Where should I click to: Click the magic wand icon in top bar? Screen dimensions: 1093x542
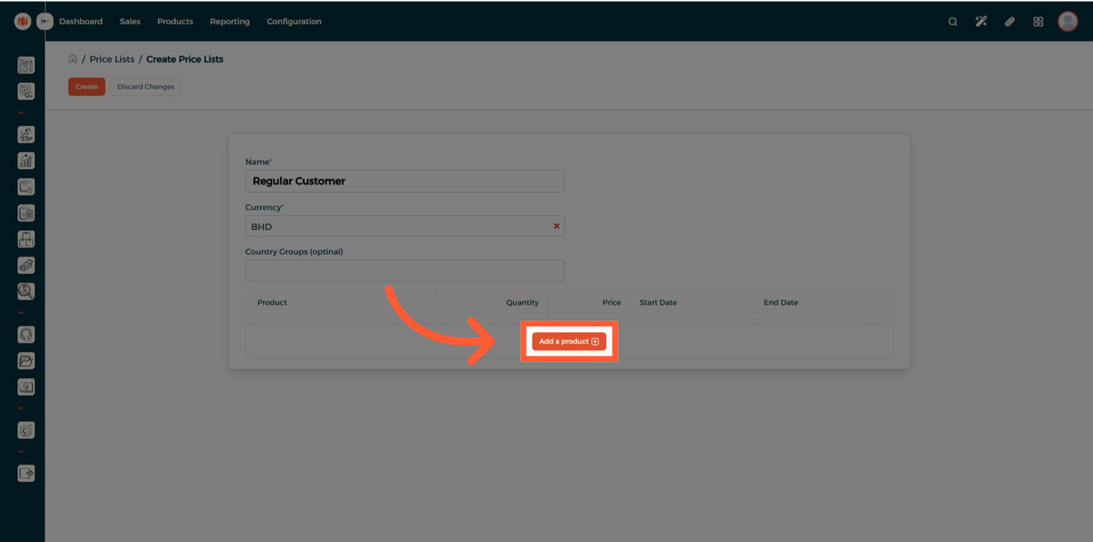point(981,22)
